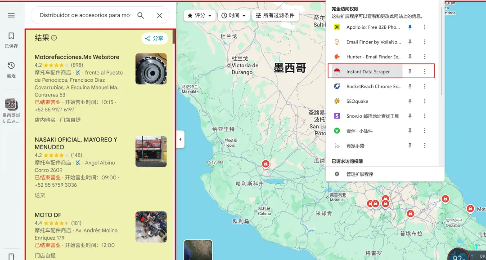Screen dimensions: 486x260
Task: Open more options for Apollo.io
Action: (425, 27)
